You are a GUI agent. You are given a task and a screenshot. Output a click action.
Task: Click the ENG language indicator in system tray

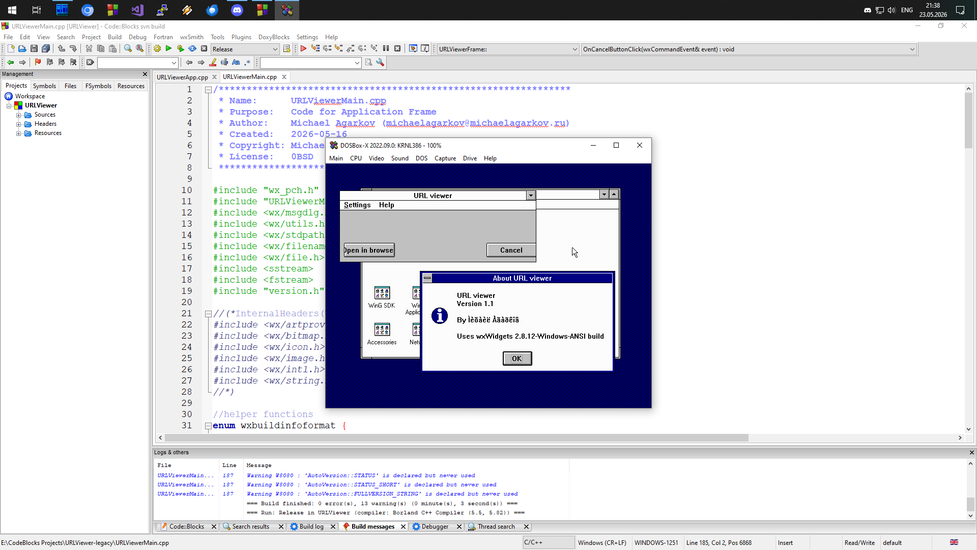907,10
